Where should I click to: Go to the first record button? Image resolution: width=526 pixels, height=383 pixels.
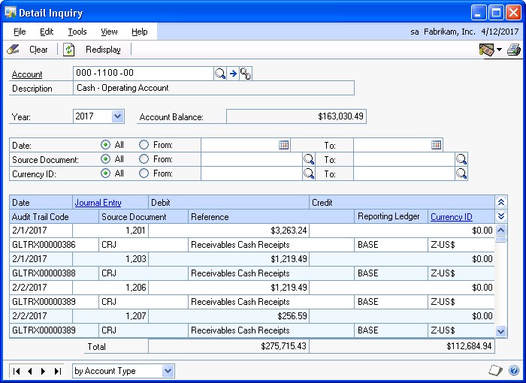click(x=16, y=371)
